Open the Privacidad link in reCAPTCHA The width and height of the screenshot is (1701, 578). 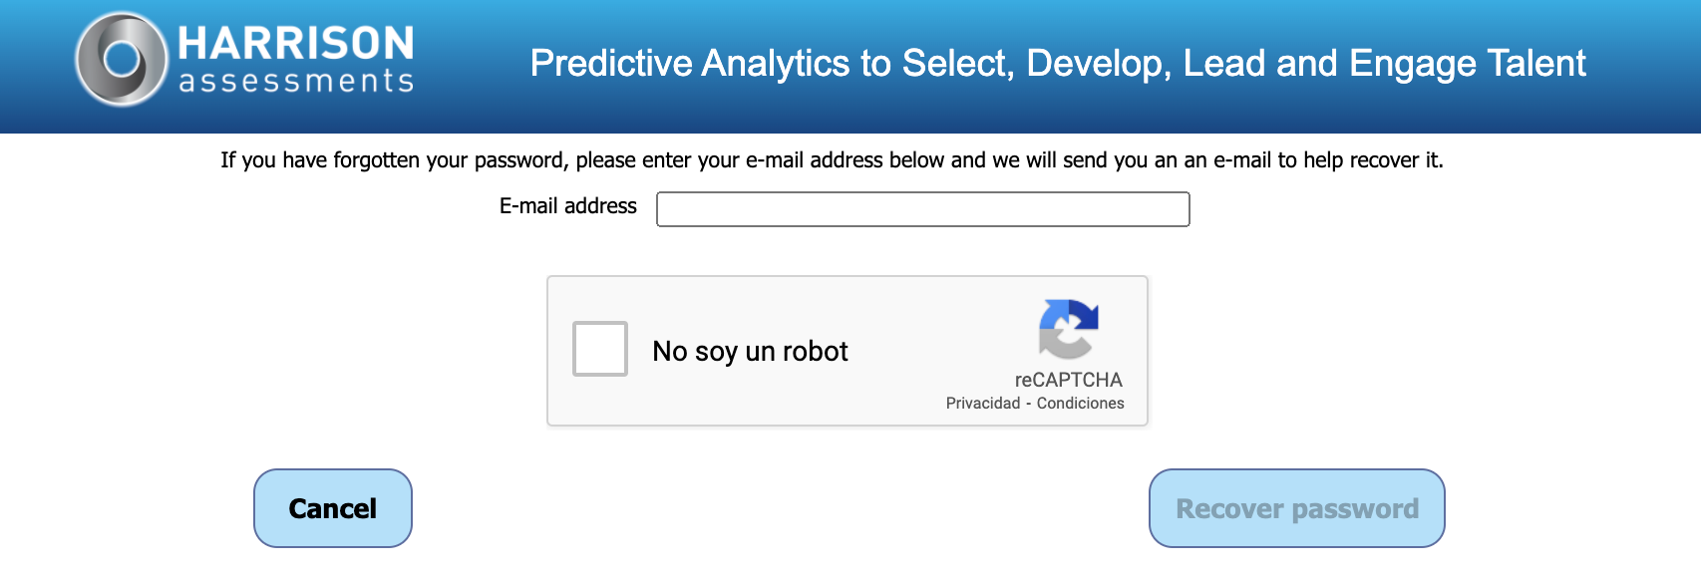click(982, 403)
